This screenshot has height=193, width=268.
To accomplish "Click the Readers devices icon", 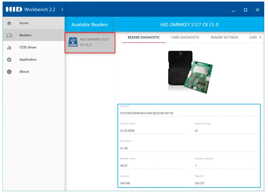I will coord(9,35).
